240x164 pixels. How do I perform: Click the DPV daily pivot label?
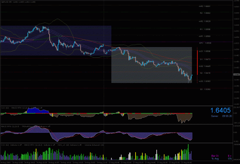click(205, 43)
